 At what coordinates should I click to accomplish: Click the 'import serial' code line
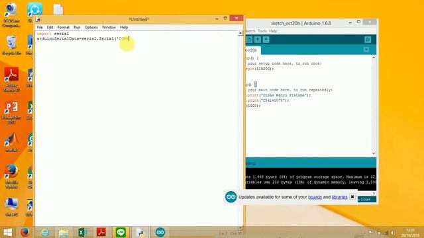tap(53, 34)
